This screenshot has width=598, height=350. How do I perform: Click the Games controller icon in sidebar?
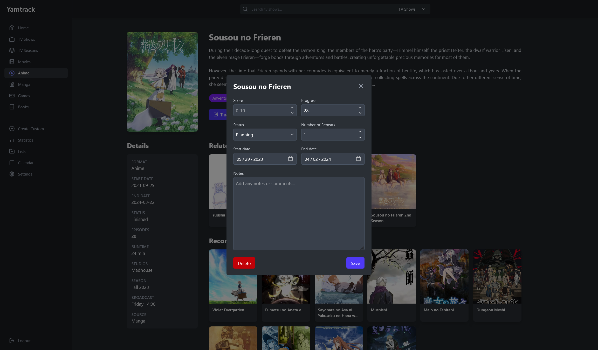click(x=12, y=96)
